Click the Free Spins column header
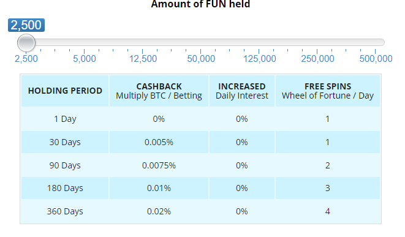Viewport: 405px width, 237px height. [328, 91]
